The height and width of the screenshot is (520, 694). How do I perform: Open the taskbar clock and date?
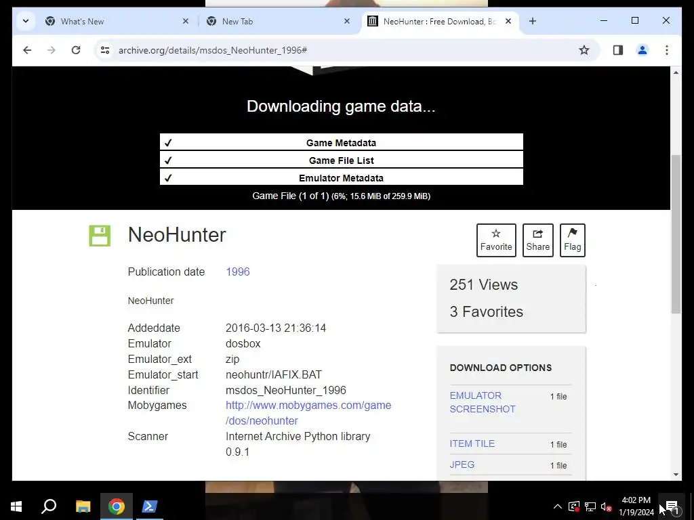pos(636,506)
